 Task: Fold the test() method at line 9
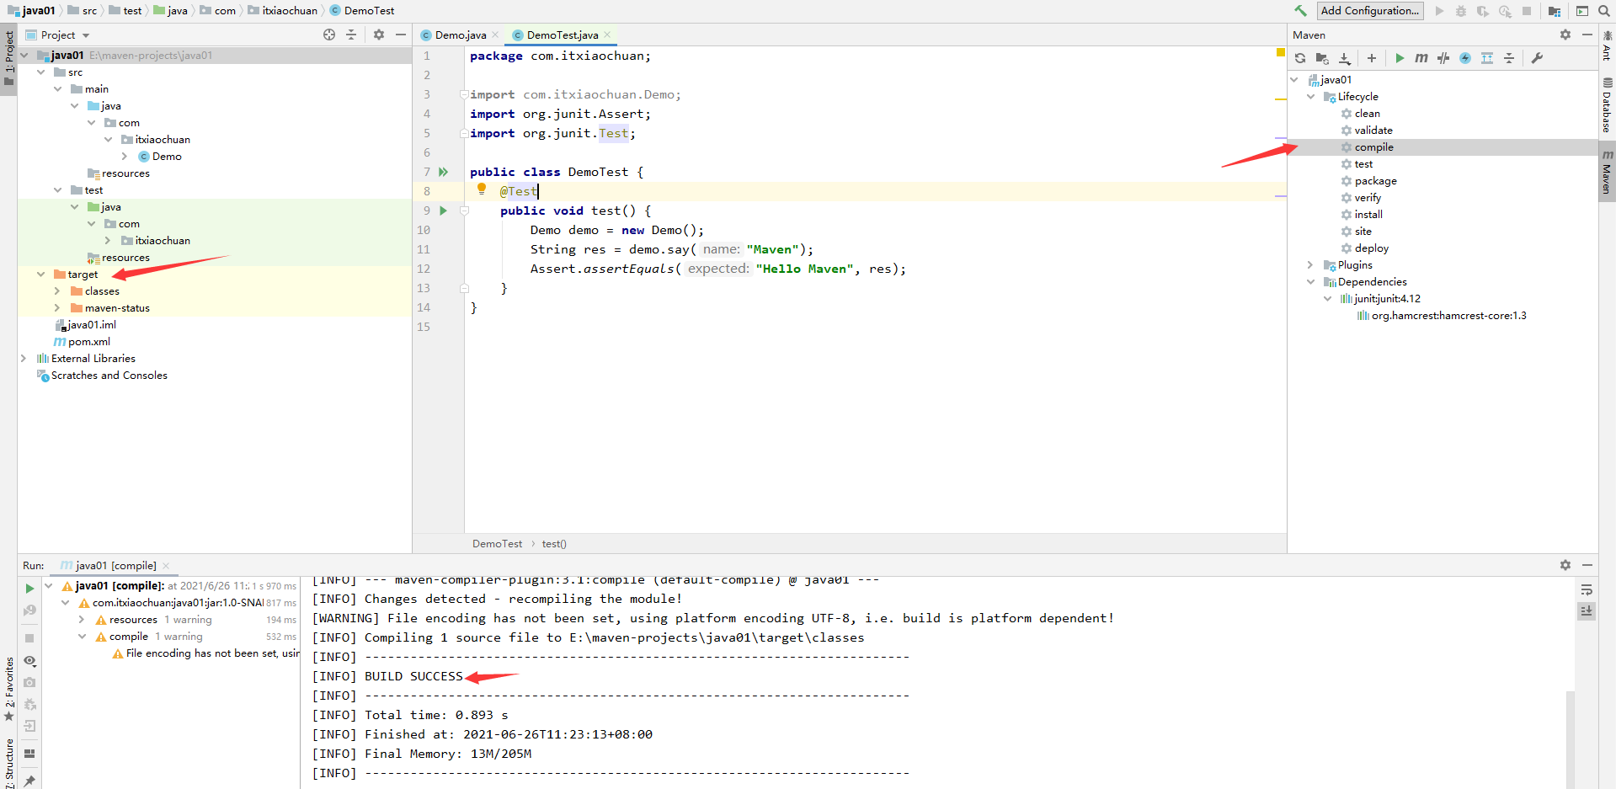464,211
